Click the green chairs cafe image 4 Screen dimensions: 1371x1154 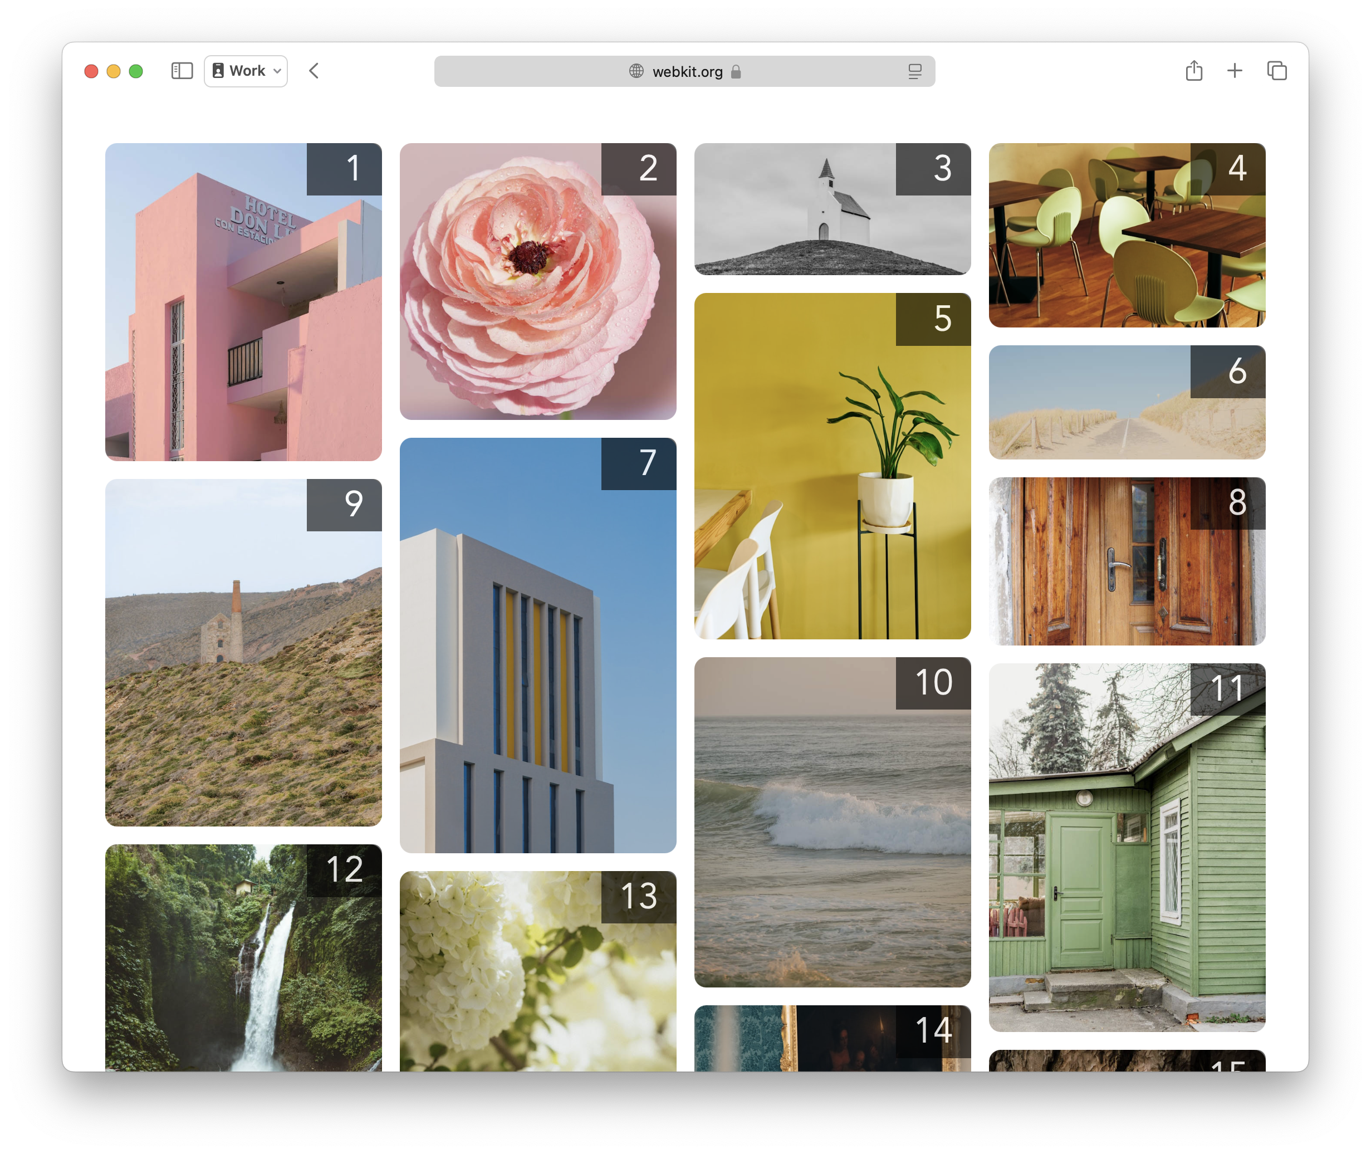tap(1127, 236)
